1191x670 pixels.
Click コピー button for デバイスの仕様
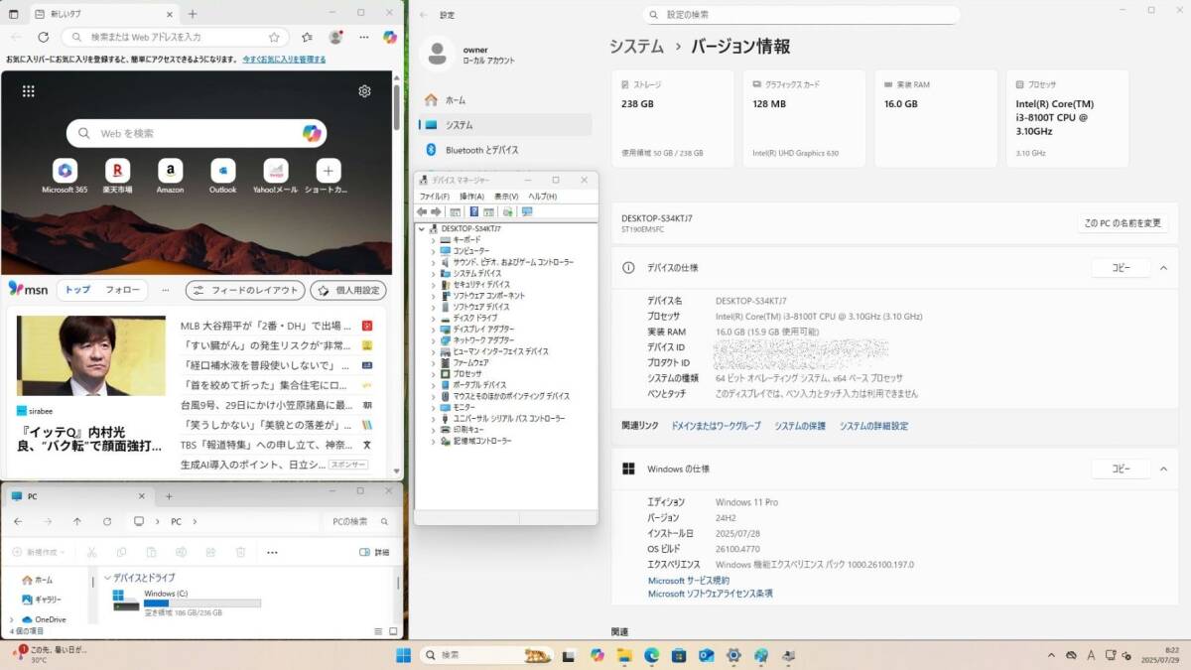click(x=1121, y=268)
